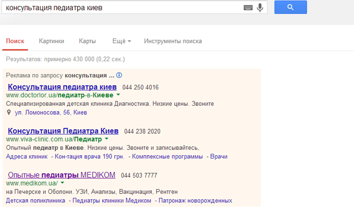This screenshot has width=354, height=210.
Task: Activate voice search microphone icon
Action: point(260,7)
